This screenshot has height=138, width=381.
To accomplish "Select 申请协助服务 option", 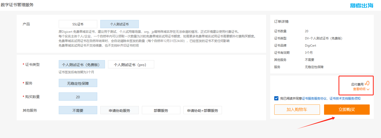I will (120, 110).
